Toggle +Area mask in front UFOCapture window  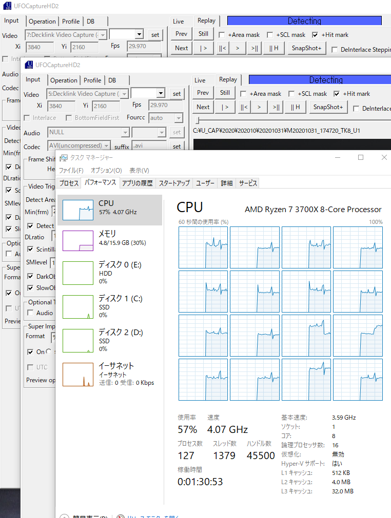243,94
